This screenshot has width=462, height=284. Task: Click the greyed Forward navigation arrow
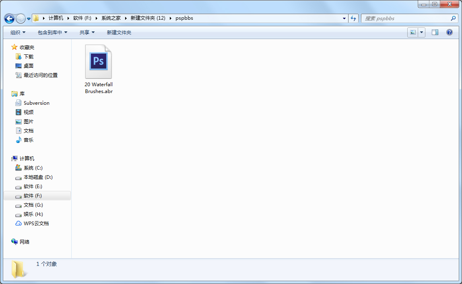tap(21, 19)
